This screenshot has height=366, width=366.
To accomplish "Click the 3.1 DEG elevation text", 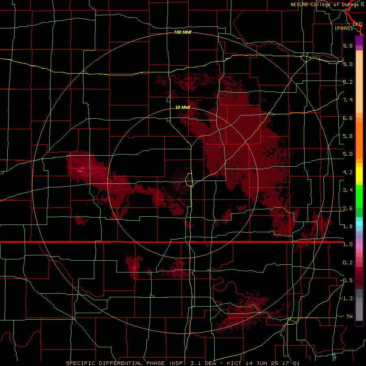I will pos(205,363).
